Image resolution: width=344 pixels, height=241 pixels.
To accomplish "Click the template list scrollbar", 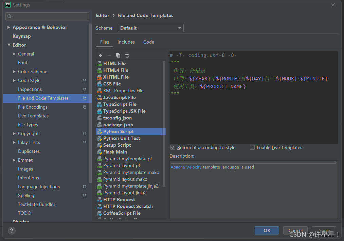I will (x=164, y=124).
